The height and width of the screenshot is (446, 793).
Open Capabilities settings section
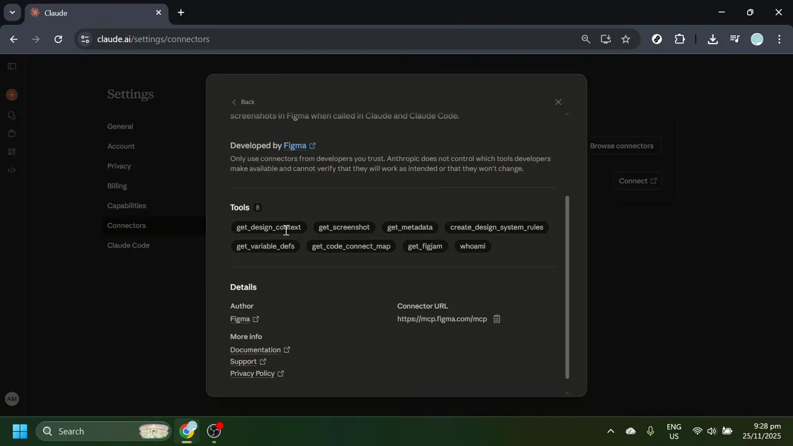point(126,206)
